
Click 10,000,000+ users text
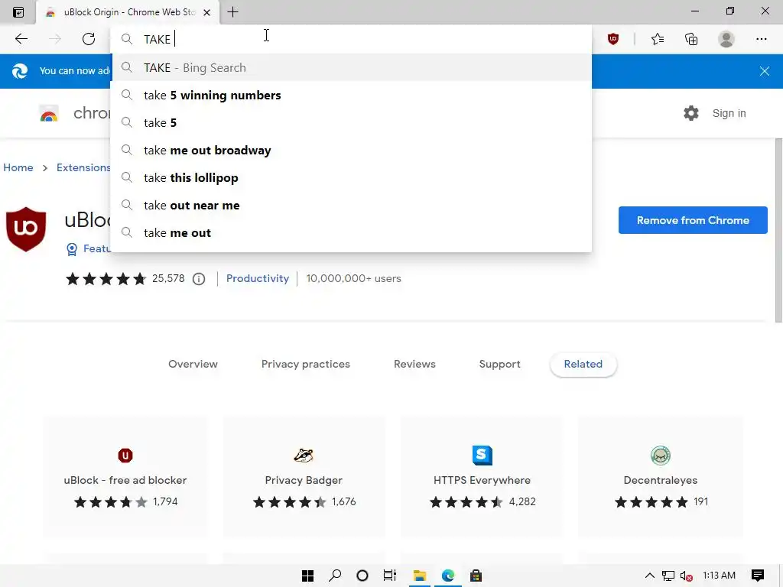click(x=353, y=278)
